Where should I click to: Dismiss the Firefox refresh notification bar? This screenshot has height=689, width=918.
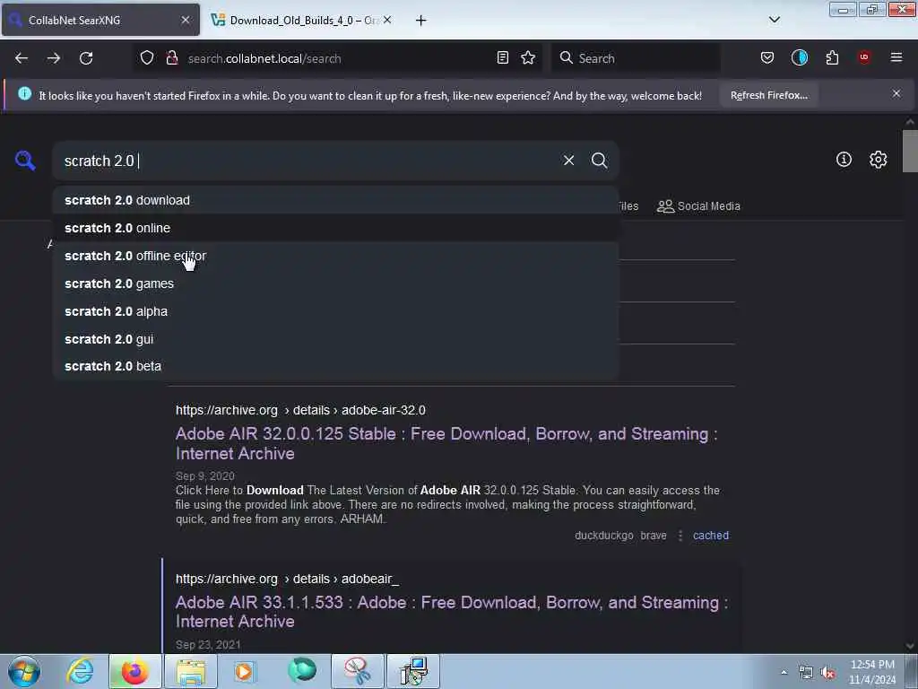[896, 93]
